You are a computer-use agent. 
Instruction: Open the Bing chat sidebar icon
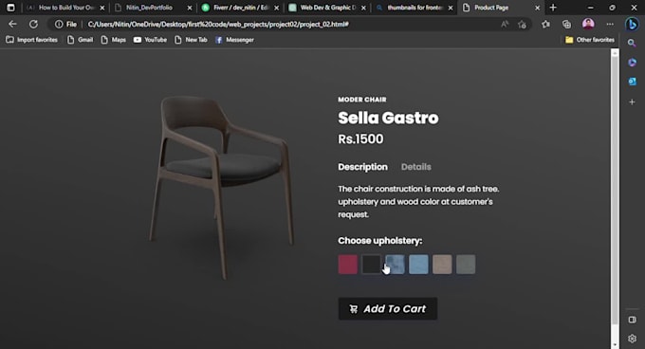(x=632, y=25)
